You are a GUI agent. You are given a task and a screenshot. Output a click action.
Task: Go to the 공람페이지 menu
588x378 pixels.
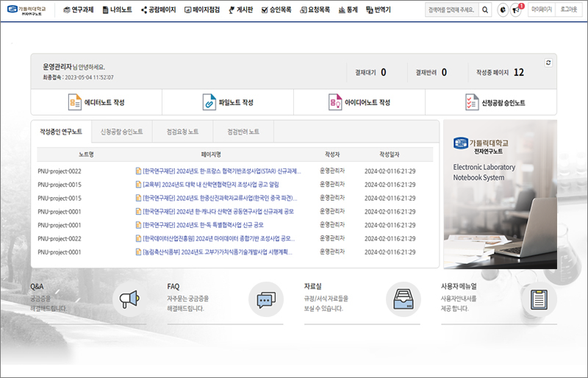coord(158,10)
